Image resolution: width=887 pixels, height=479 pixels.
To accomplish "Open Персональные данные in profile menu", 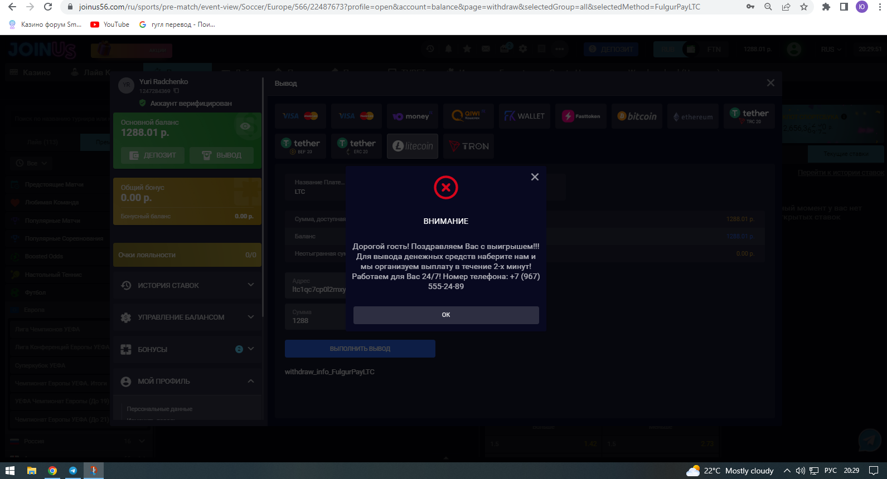I will (159, 409).
